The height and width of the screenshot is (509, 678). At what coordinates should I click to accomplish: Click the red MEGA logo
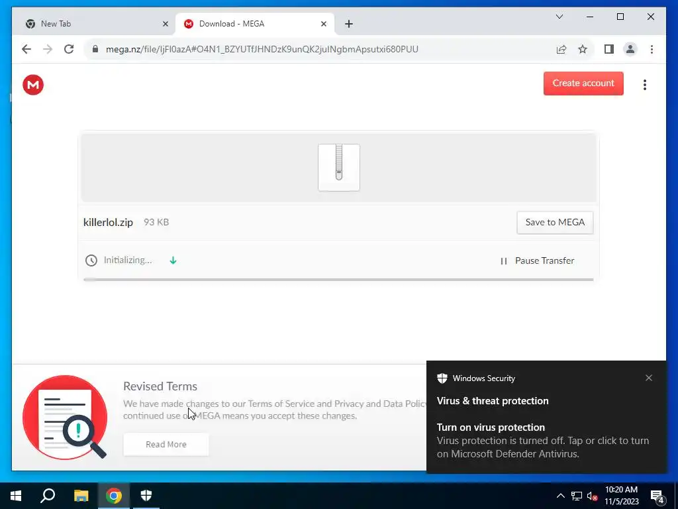click(x=33, y=85)
